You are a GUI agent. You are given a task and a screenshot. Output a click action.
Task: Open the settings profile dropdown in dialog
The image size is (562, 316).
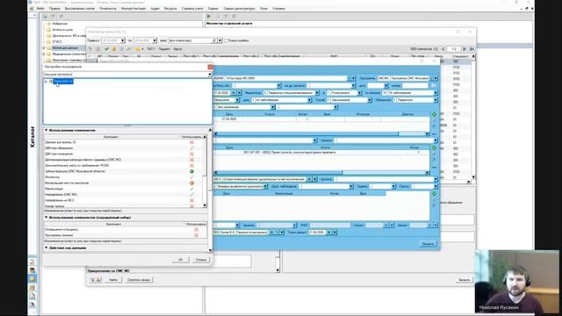[210, 74]
